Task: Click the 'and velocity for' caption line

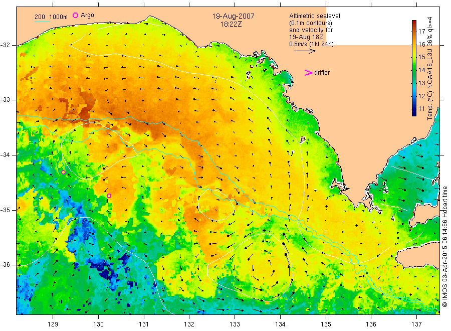Action: 311,30
